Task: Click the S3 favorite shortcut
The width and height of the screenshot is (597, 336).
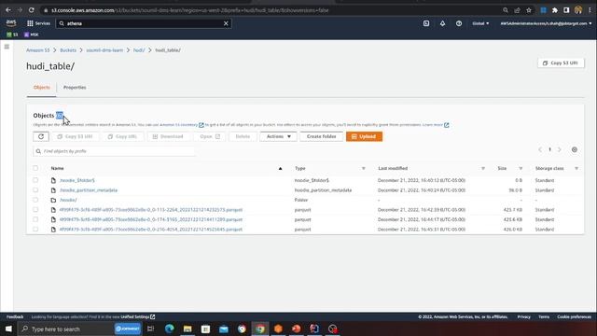Action: tap(12, 35)
